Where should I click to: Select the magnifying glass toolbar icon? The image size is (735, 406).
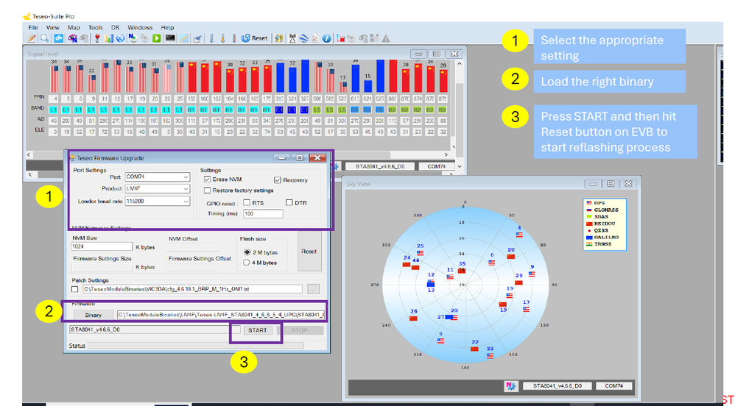tap(44, 38)
